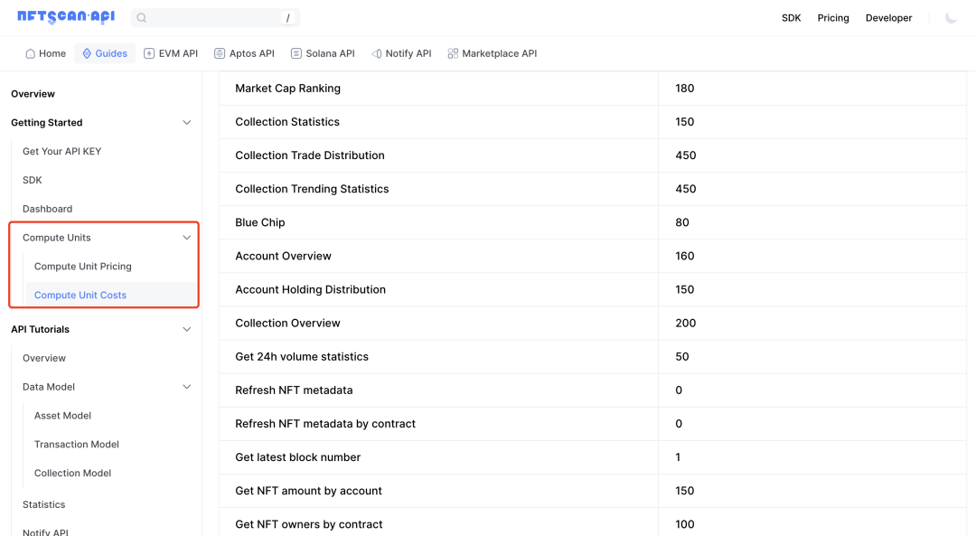
Task: Collapse the API Tutorials section
Action: (187, 330)
